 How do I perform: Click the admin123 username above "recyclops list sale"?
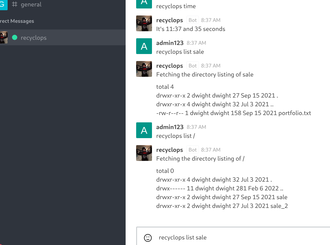tap(170, 43)
